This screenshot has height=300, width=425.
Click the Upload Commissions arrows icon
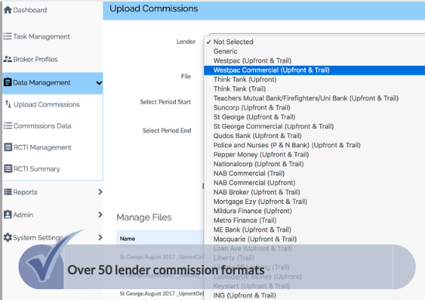[x=8, y=104]
